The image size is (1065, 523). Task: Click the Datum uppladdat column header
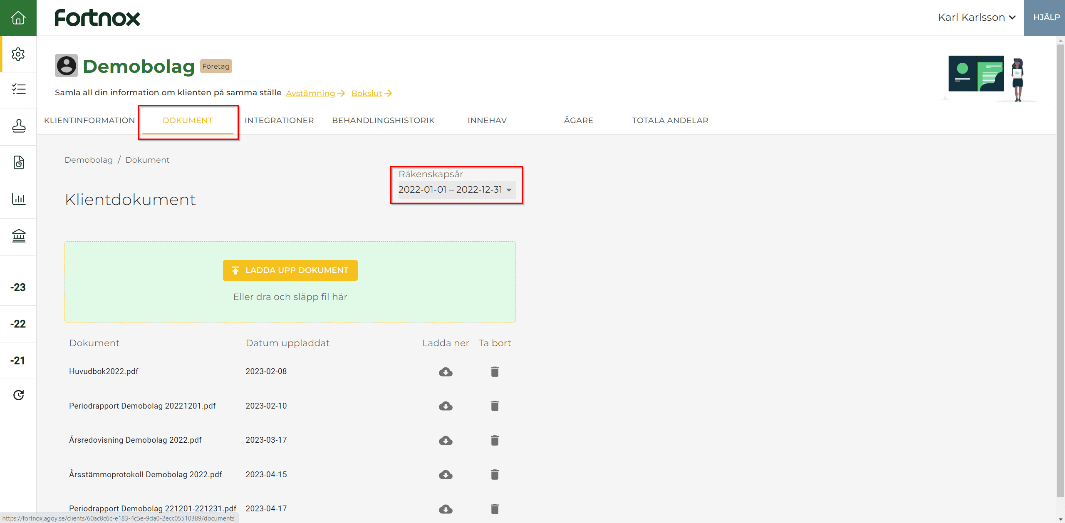[x=287, y=343]
